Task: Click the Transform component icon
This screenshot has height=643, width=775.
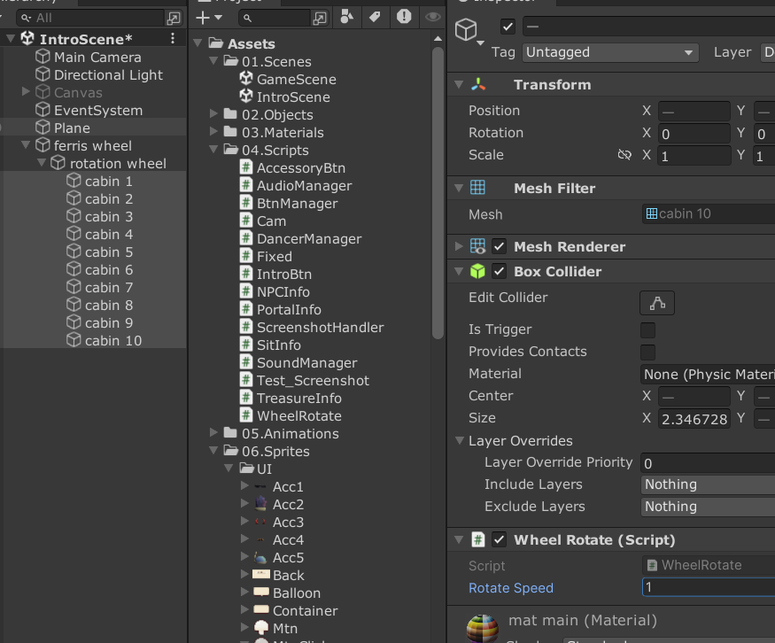Action: click(478, 84)
